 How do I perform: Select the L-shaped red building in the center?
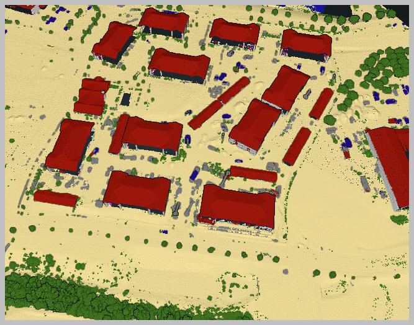pyautogui.click(x=146, y=135)
